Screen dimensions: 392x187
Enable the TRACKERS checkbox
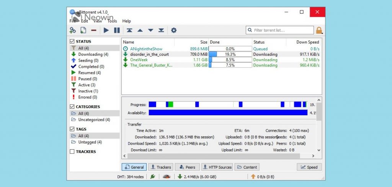pyautogui.click(x=72, y=152)
